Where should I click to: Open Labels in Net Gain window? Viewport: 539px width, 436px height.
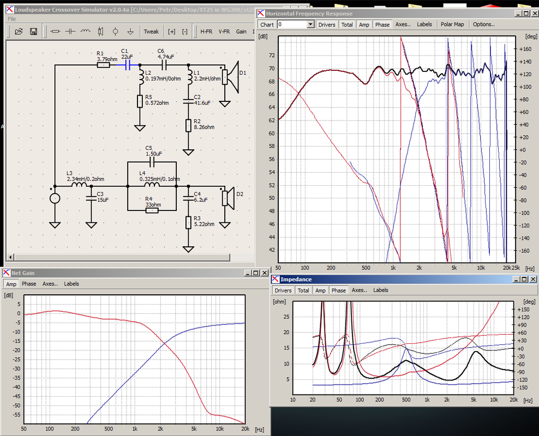coord(71,284)
